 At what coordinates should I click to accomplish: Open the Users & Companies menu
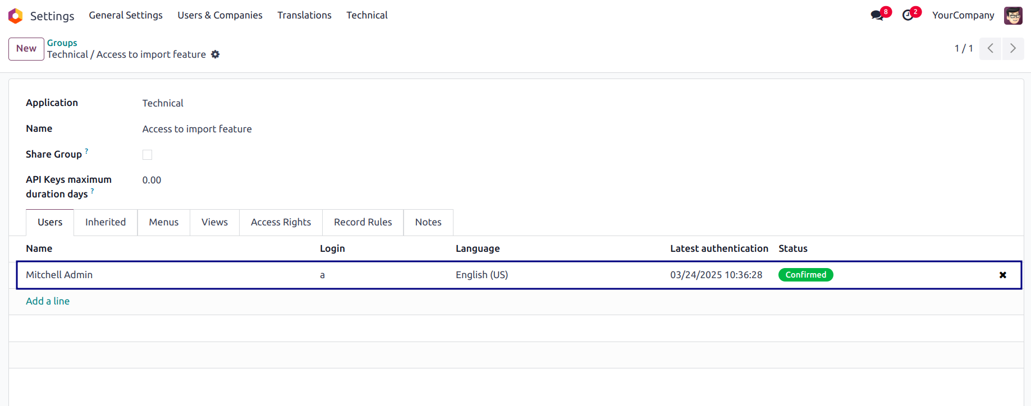tap(220, 15)
